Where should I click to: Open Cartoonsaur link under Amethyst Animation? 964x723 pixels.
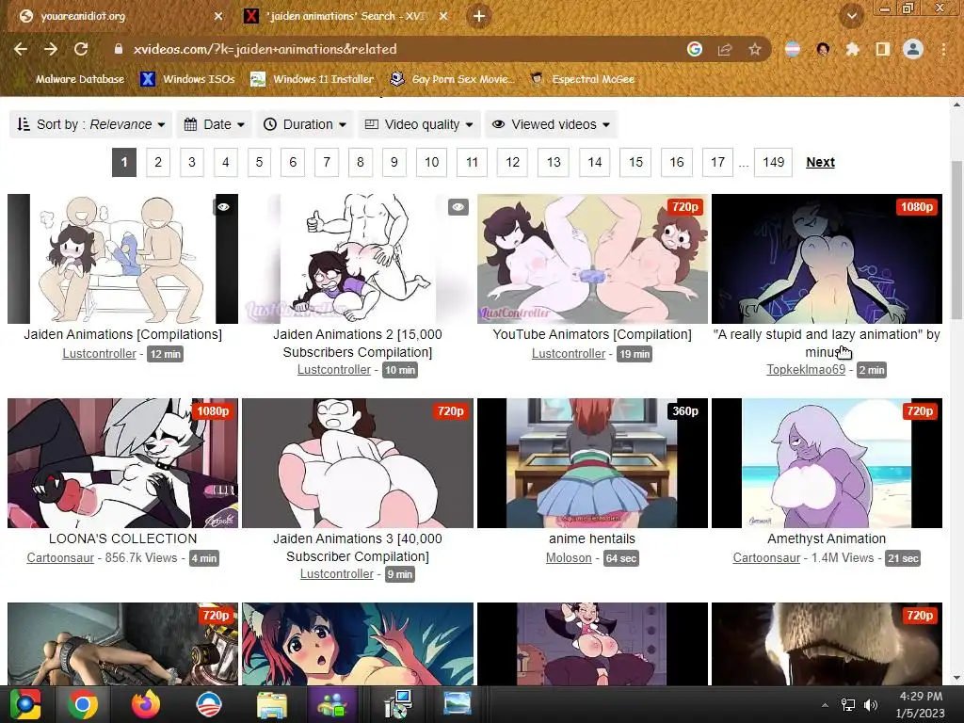(x=766, y=558)
